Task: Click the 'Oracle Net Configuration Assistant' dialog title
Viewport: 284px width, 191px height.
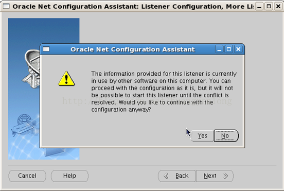Action: click(x=133, y=49)
